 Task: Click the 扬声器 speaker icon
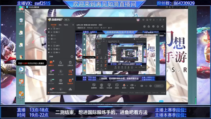[132, 85]
